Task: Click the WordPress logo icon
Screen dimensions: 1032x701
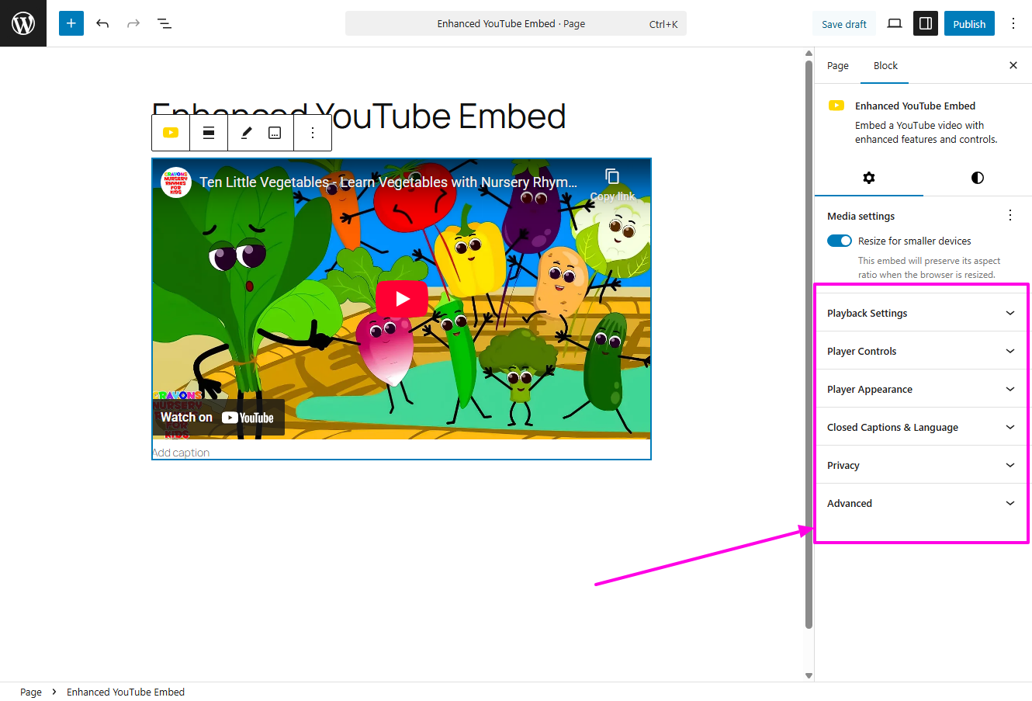Action: pos(23,23)
